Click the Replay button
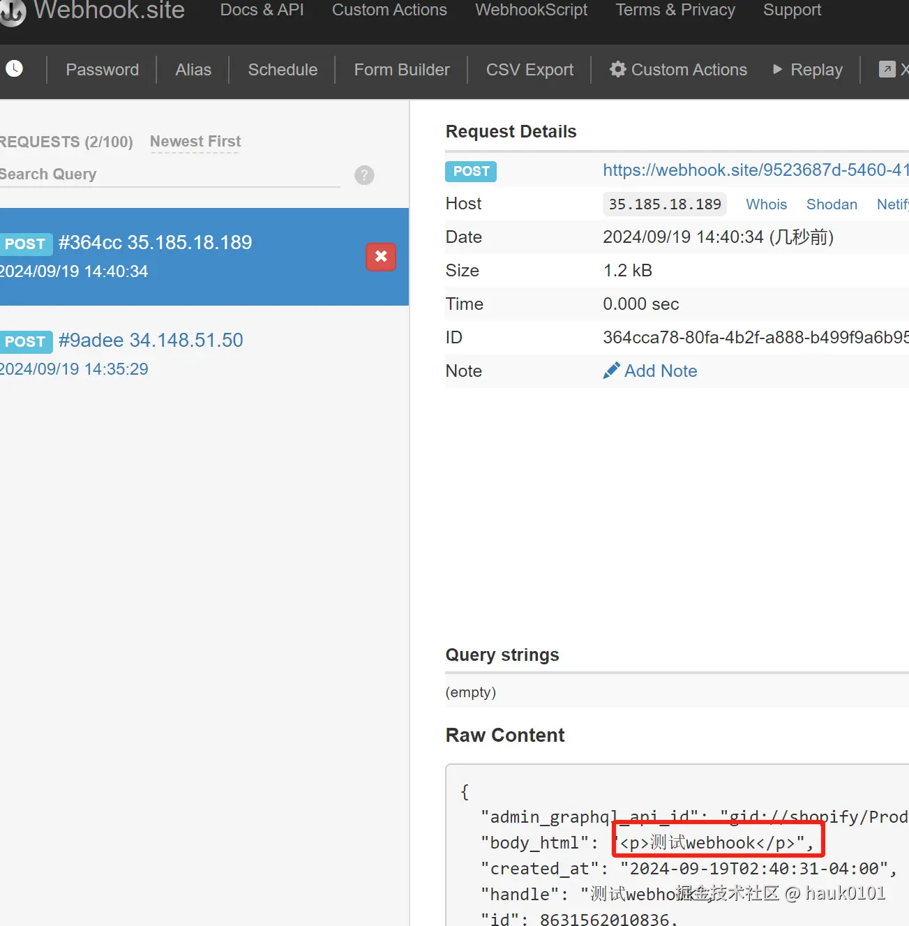This screenshot has width=909, height=926. point(808,70)
